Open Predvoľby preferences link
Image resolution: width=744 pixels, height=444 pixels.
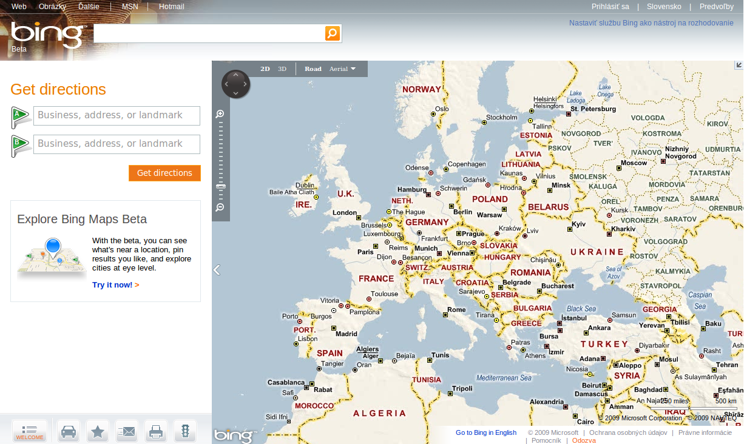coord(717,7)
